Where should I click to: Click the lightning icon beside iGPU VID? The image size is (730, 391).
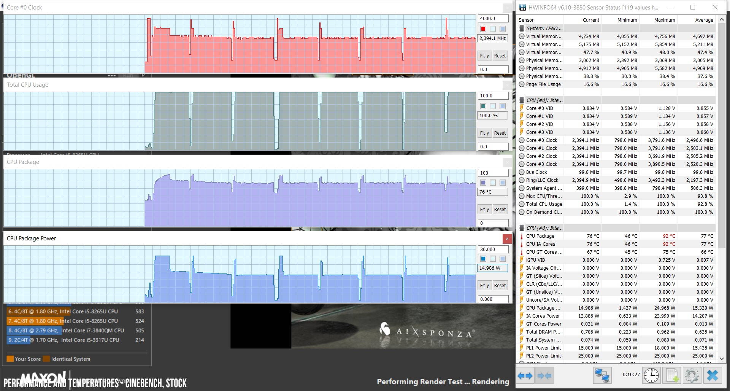click(522, 260)
